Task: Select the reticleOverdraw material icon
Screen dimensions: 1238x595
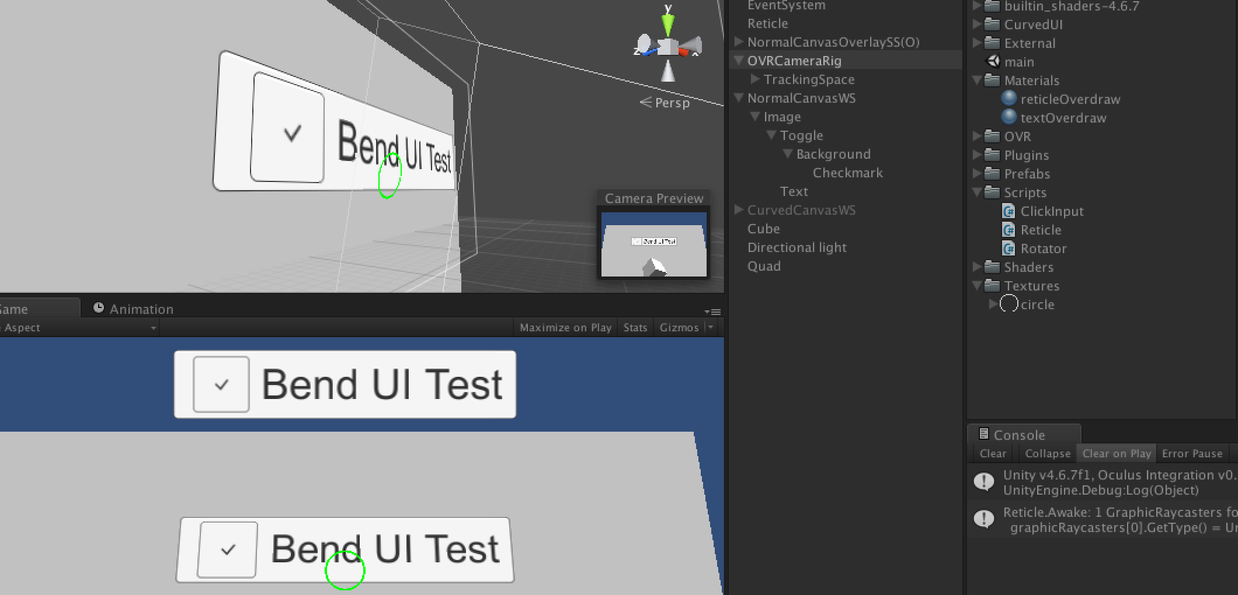Action: pyautogui.click(x=1009, y=99)
